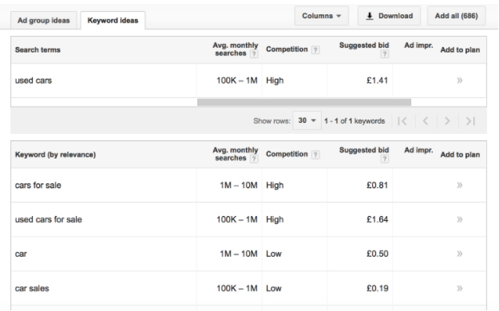Add 'car' keyword to plan arrow
Image resolution: width=499 pixels, height=311 pixels.
click(x=460, y=254)
